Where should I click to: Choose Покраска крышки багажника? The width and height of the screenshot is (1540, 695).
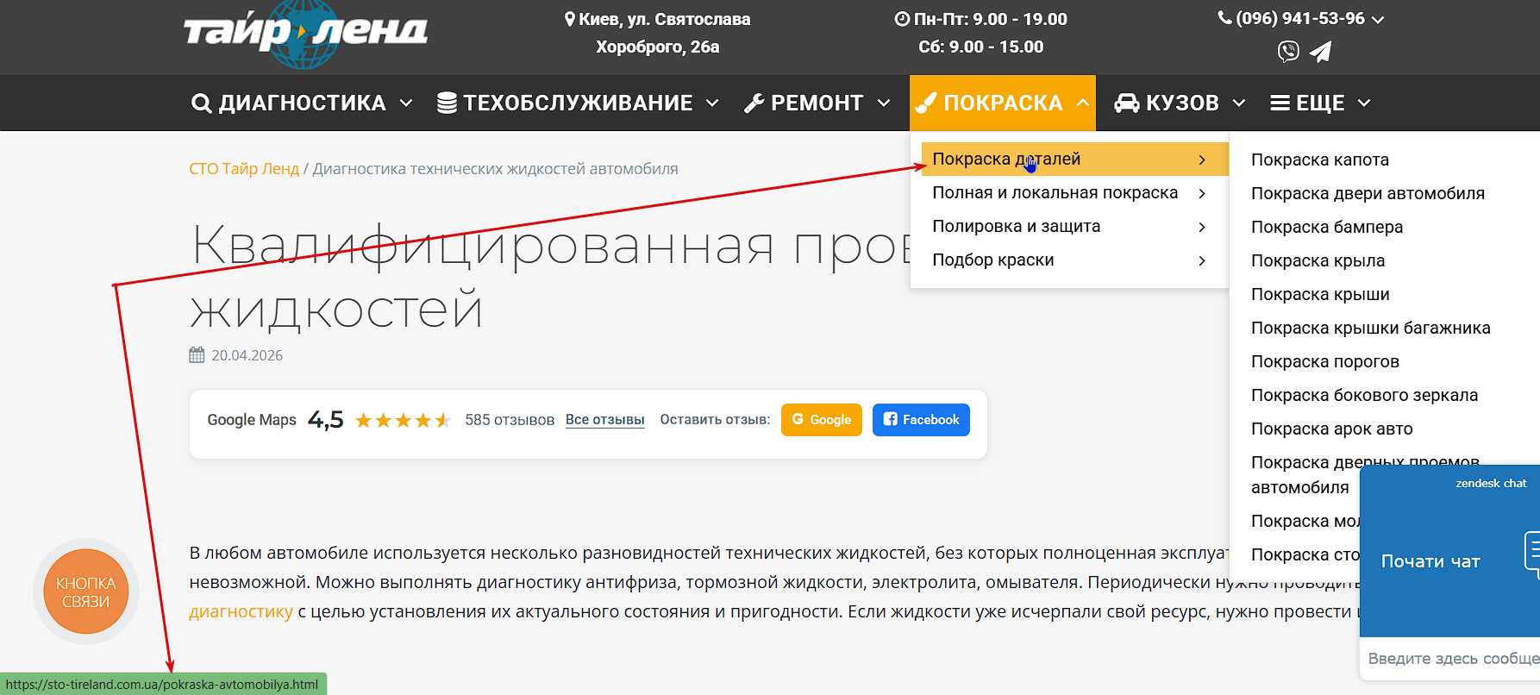1370,328
